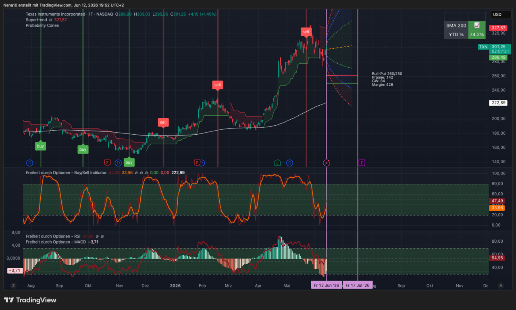The width and height of the screenshot is (516, 310).
Task: Select the Probability Cones indicator legend
Action: (42, 25)
